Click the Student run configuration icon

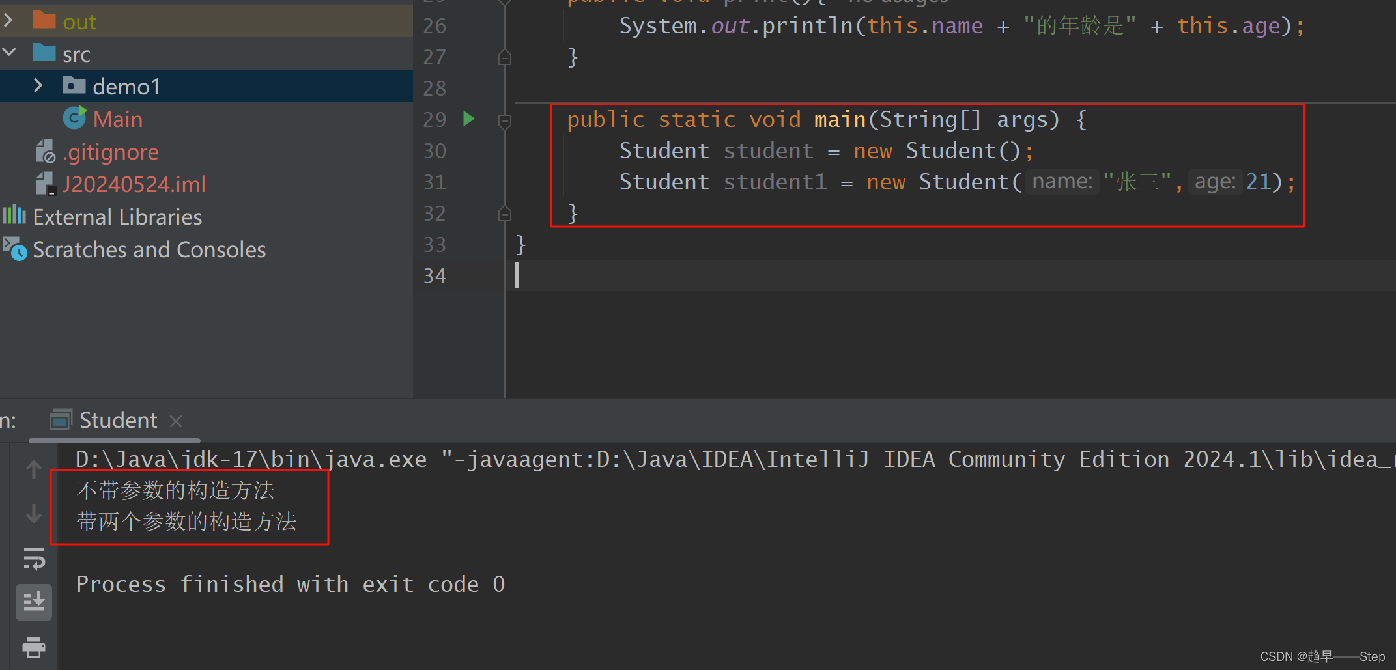pyautogui.click(x=61, y=420)
